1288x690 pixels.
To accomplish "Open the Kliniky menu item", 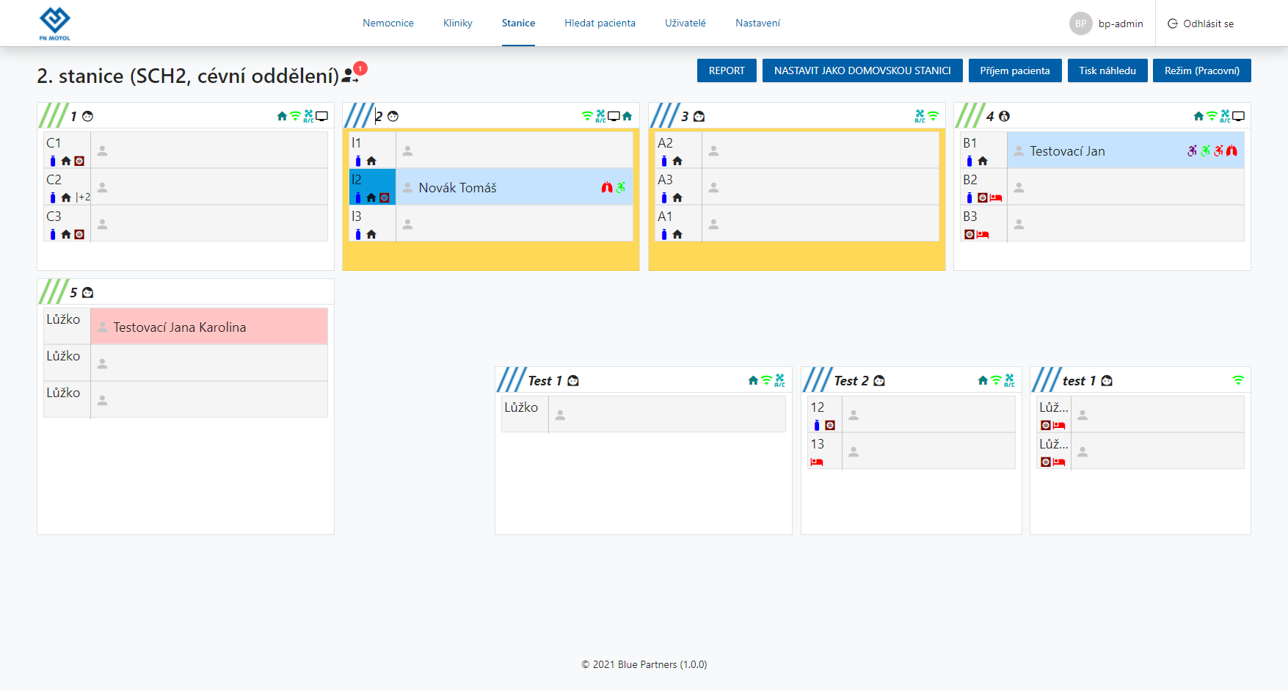I will coord(458,23).
